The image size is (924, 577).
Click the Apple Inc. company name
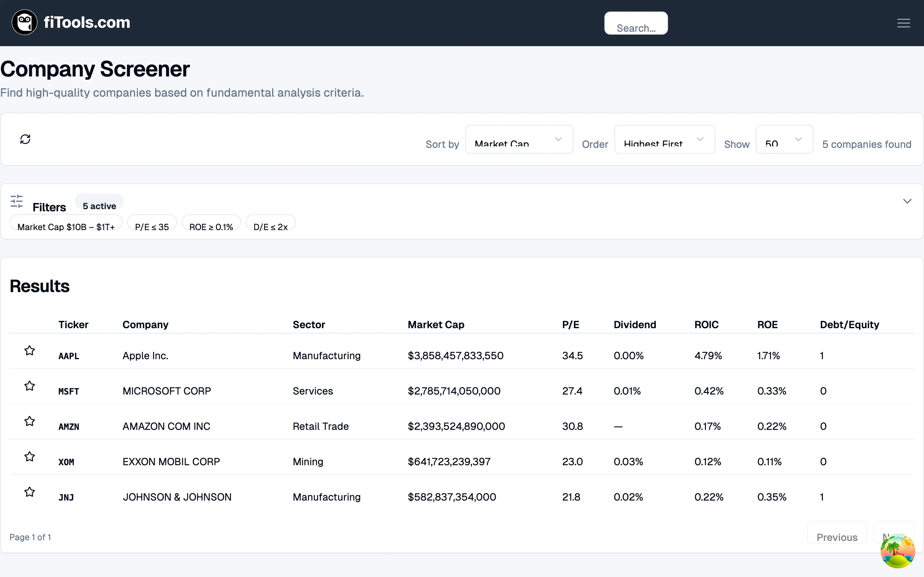click(145, 356)
